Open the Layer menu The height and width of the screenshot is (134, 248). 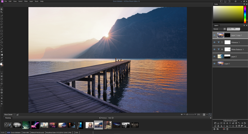31,1
